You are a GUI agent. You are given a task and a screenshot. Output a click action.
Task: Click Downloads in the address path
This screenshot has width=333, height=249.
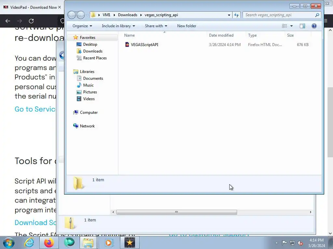[127, 15]
